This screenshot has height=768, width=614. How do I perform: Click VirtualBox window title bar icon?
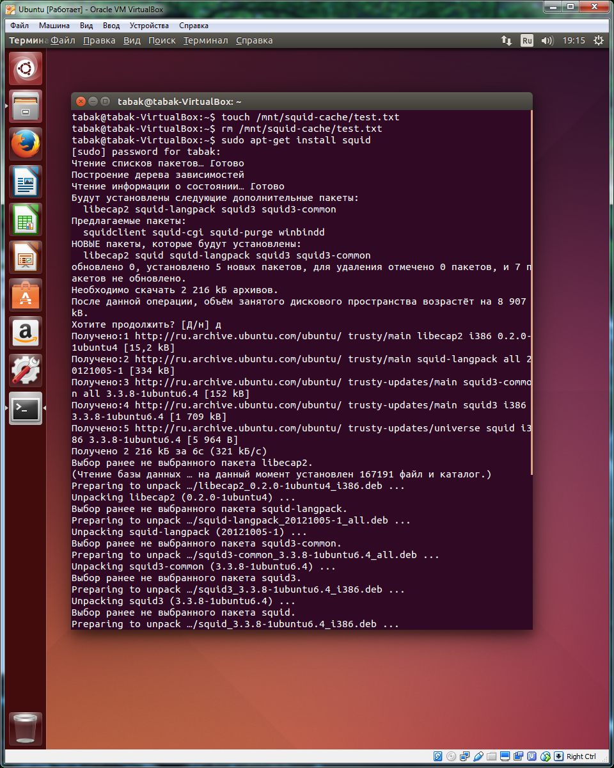point(10,8)
